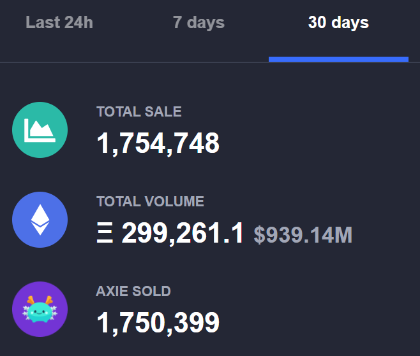Click the white mountain graph in teal icon
The width and height of the screenshot is (420, 356).
pyautogui.click(x=40, y=131)
